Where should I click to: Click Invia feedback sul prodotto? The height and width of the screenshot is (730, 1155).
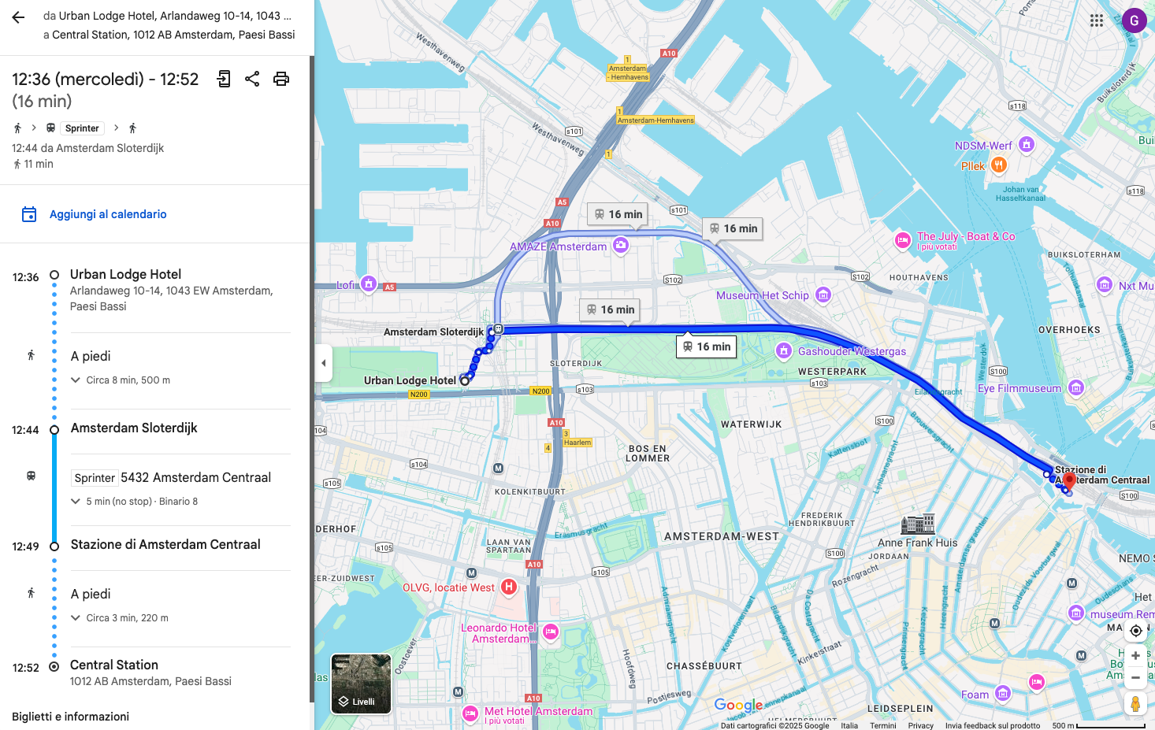(993, 725)
